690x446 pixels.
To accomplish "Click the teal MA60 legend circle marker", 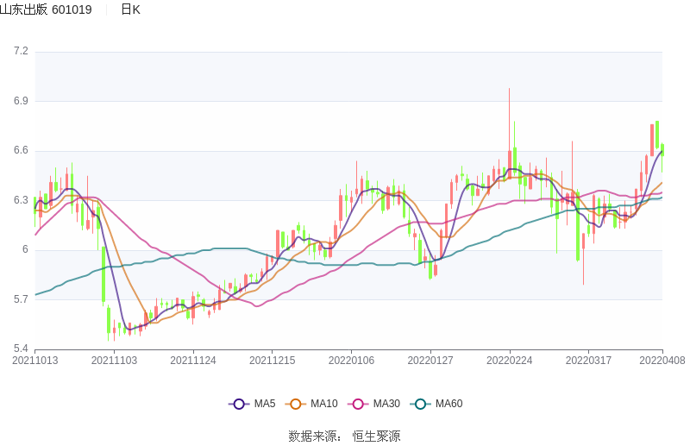I will click(x=420, y=404).
